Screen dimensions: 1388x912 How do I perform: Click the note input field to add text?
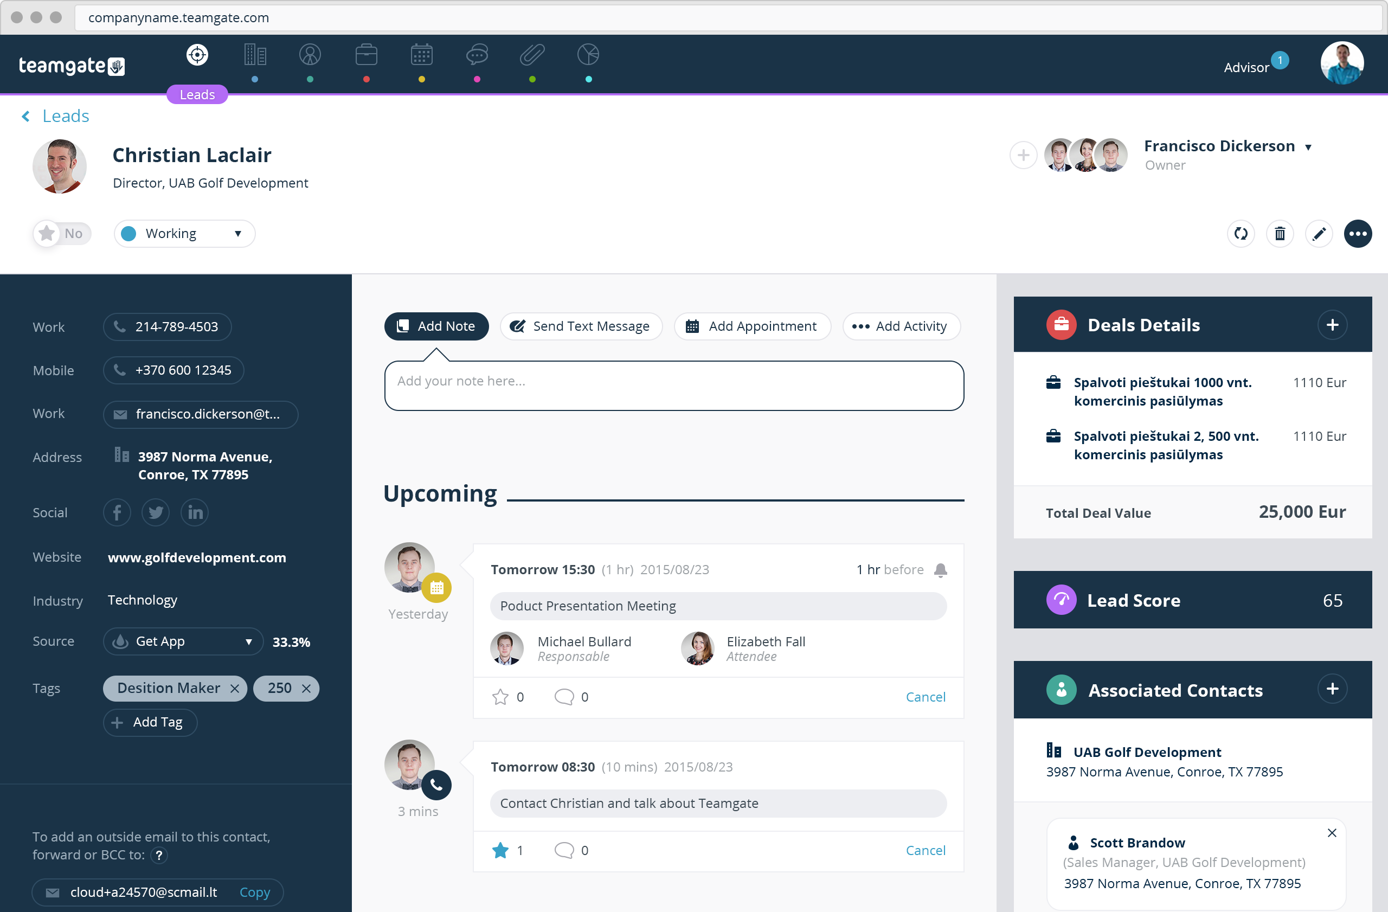tap(673, 384)
